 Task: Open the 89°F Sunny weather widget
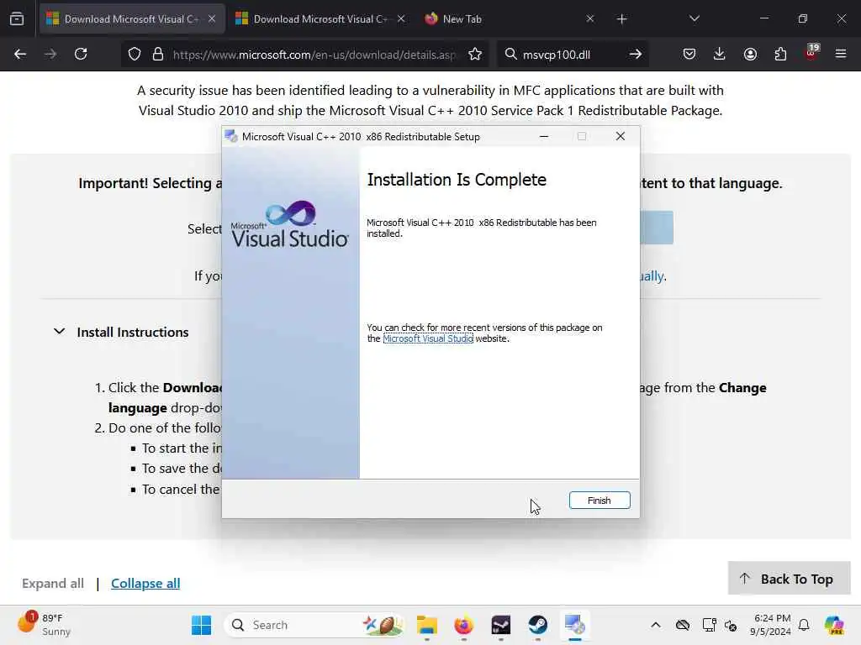[x=44, y=625]
